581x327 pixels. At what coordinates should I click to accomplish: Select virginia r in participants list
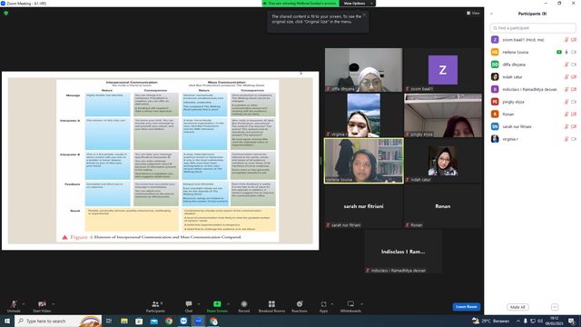(533, 139)
